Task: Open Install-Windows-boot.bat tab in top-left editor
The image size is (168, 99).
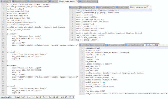Action: tap(38, 1)
